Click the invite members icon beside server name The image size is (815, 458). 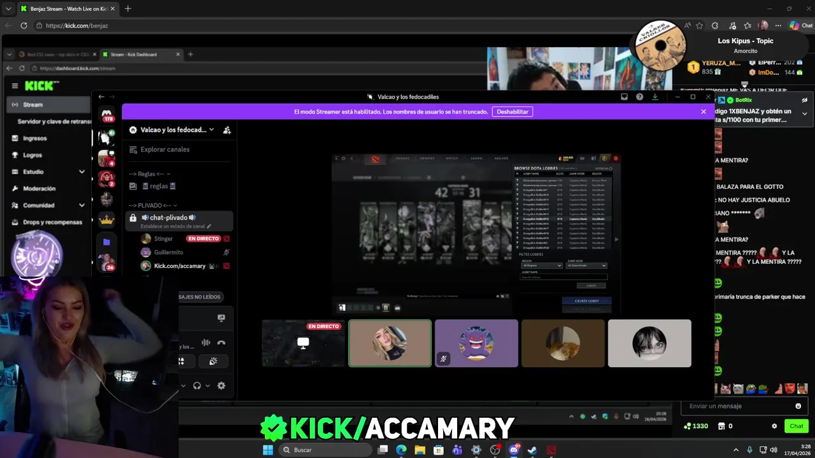227,130
